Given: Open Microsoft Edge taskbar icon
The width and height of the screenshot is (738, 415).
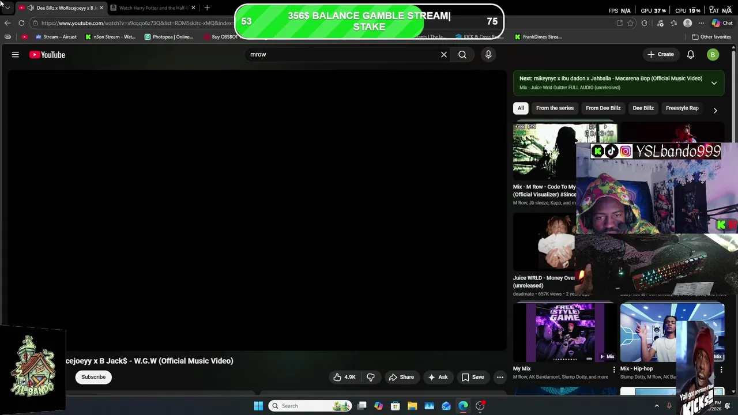Looking at the screenshot, I should click(463, 406).
